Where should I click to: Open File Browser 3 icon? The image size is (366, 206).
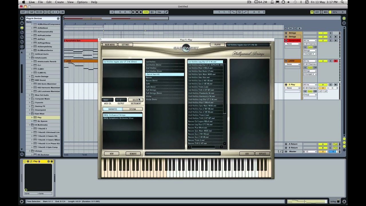coord(22,41)
